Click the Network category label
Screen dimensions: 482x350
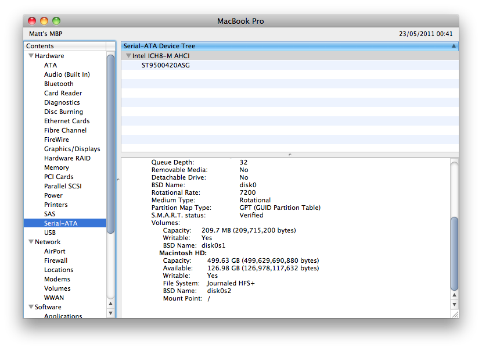point(48,242)
